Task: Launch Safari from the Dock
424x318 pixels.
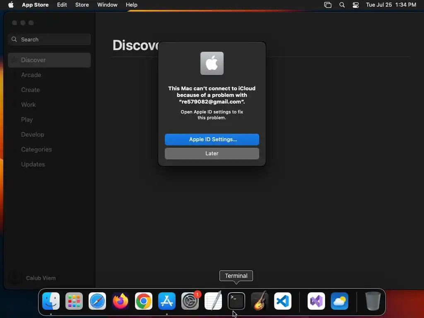Action: pos(97,301)
